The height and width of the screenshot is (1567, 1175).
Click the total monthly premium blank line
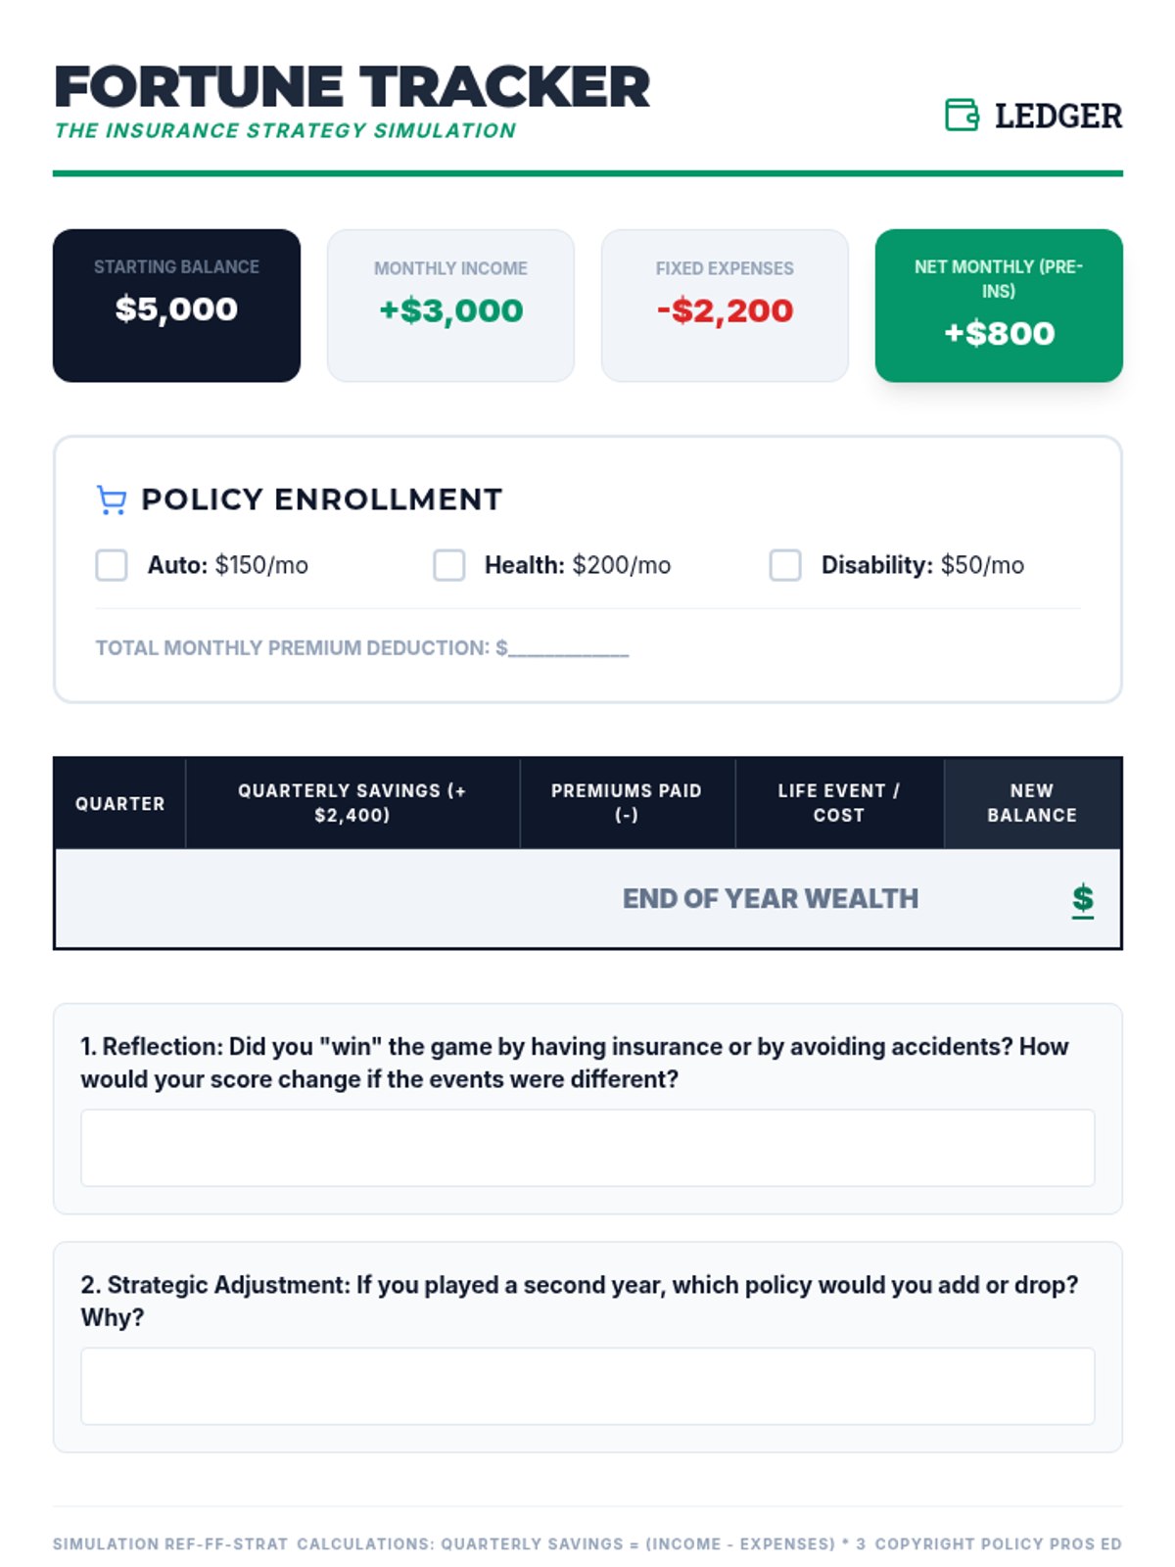(x=568, y=649)
